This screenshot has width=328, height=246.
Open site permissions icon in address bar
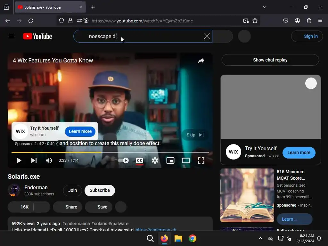click(79, 21)
